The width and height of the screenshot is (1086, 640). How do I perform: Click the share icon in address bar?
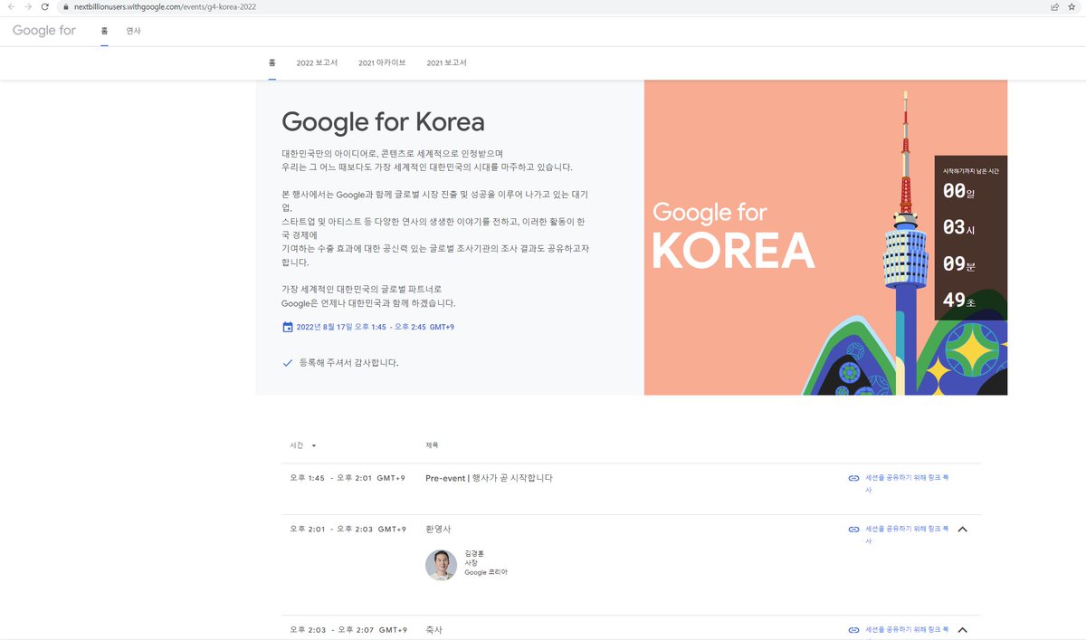click(x=1055, y=6)
